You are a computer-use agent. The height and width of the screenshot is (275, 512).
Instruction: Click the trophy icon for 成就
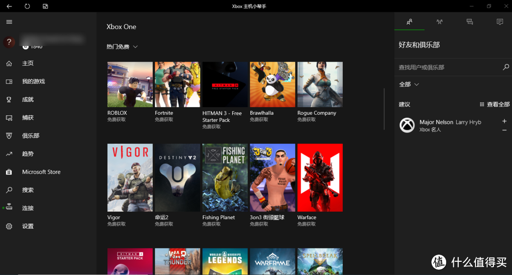(x=9, y=100)
